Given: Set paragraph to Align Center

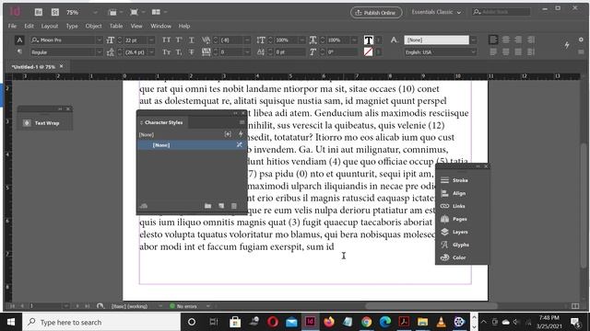Looking at the screenshot, I should point(506,40).
